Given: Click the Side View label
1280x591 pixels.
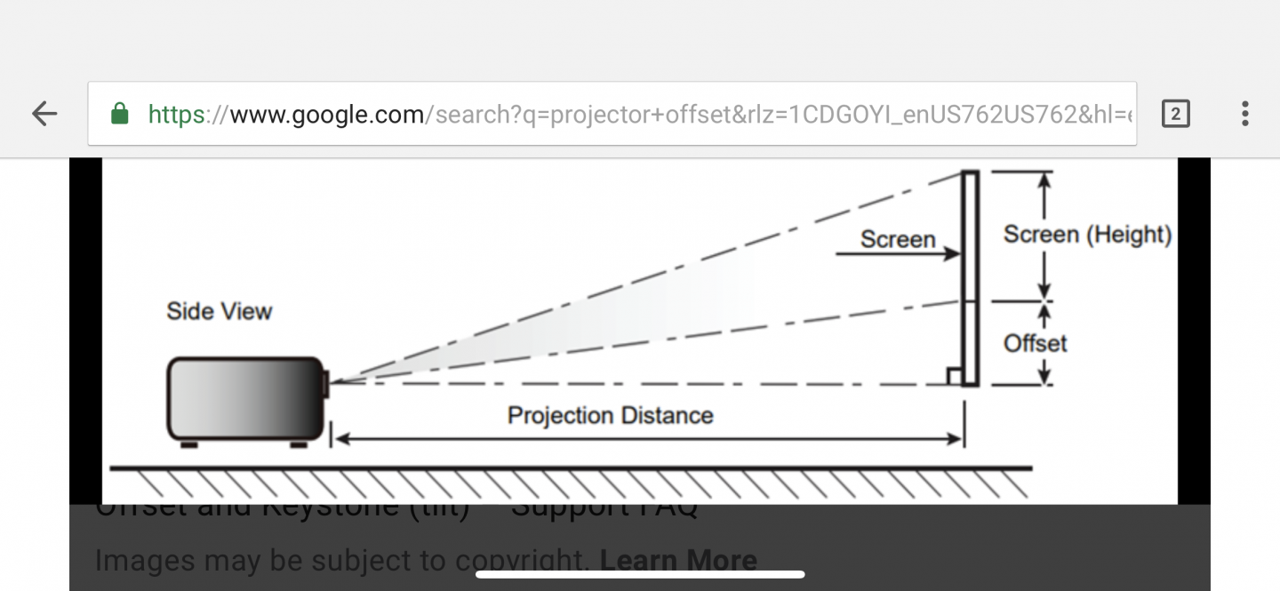Looking at the screenshot, I should (219, 311).
